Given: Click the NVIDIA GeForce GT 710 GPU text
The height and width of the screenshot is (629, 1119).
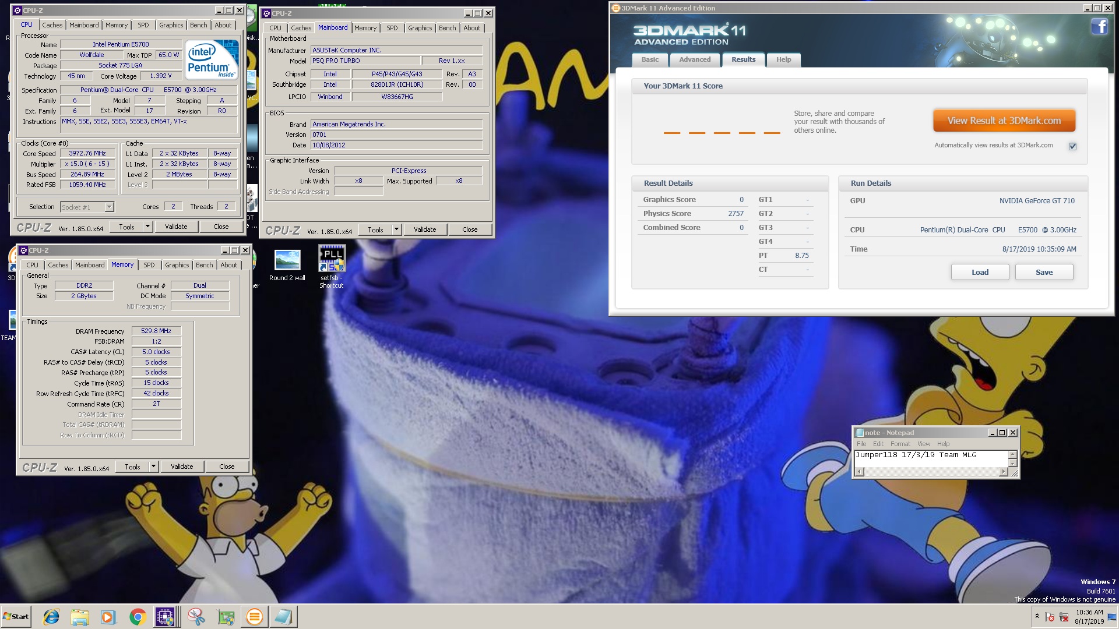Looking at the screenshot, I should point(1037,201).
